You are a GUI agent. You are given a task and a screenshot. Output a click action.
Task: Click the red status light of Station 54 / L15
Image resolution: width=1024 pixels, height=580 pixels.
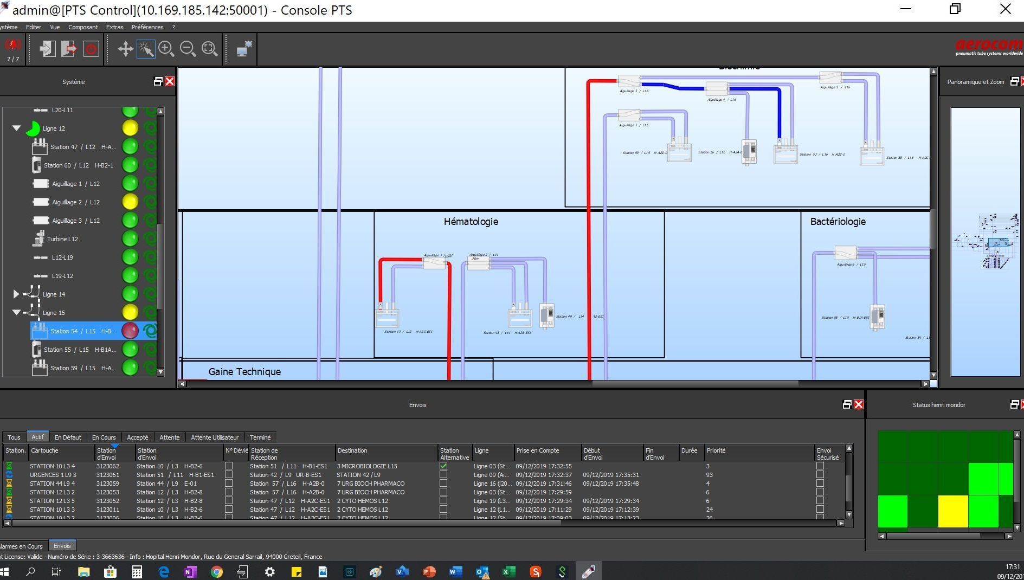click(x=130, y=331)
